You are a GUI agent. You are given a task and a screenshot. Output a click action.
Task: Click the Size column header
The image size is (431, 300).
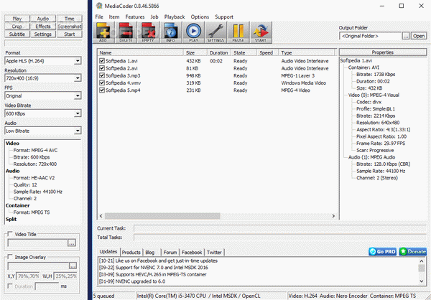pos(195,52)
